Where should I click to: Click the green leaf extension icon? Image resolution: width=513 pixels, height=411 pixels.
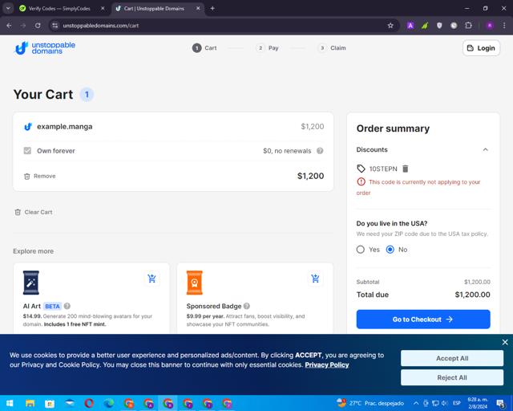point(425,26)
